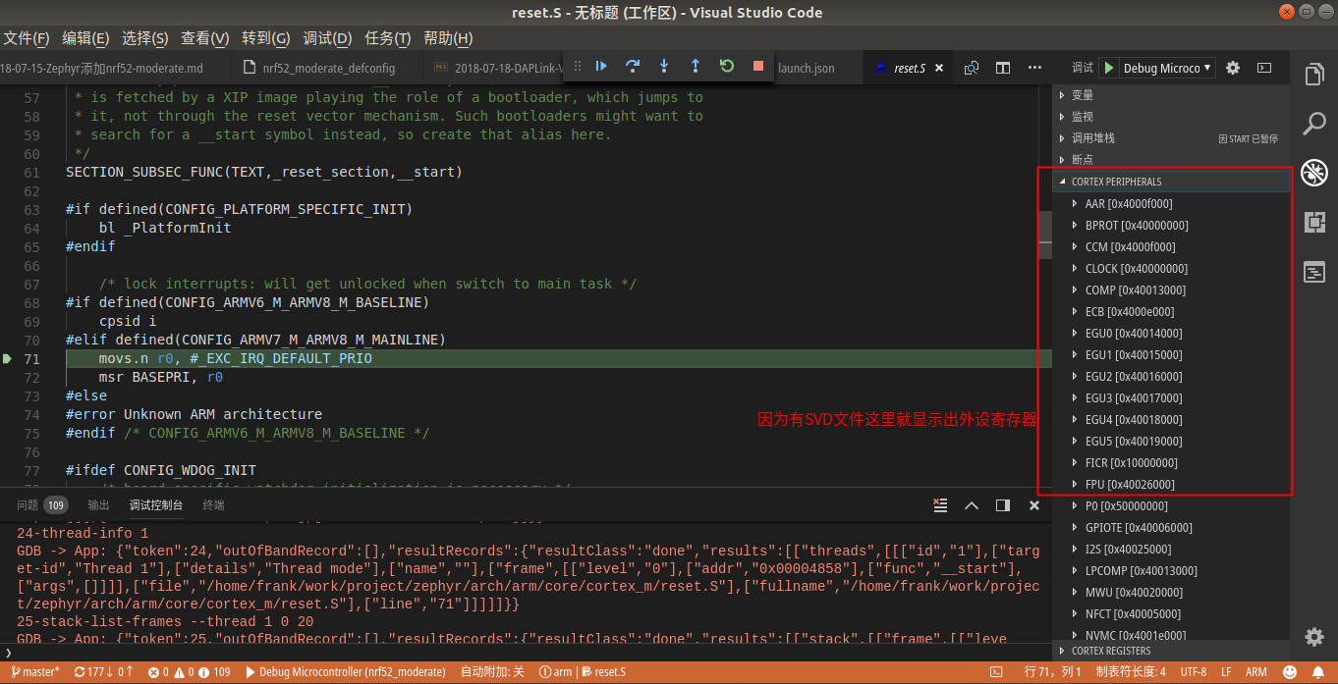Open the 任务(T) menu
Image resolution: width=1338 pixels, height=684 pixels.
387,38
